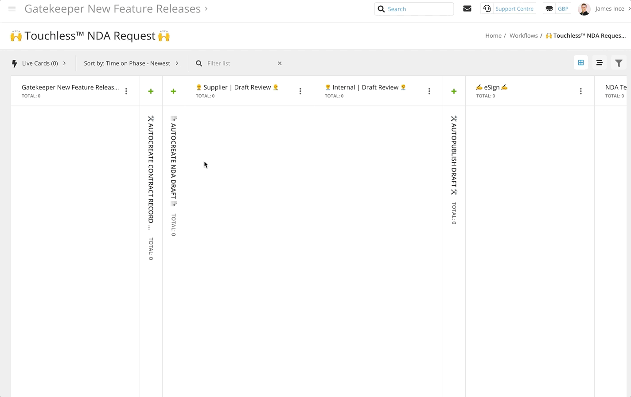Click the vertical AUTOCREATE CONTRACT RECORD label
The height and width of the screenshot is (397, 631).
[151, 173]
